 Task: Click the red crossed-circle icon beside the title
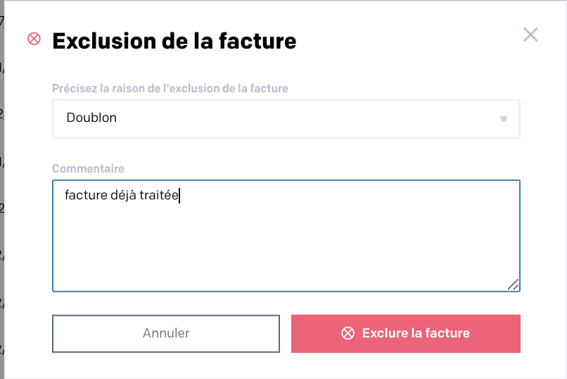pyautogui.click(x=34, y=39)
